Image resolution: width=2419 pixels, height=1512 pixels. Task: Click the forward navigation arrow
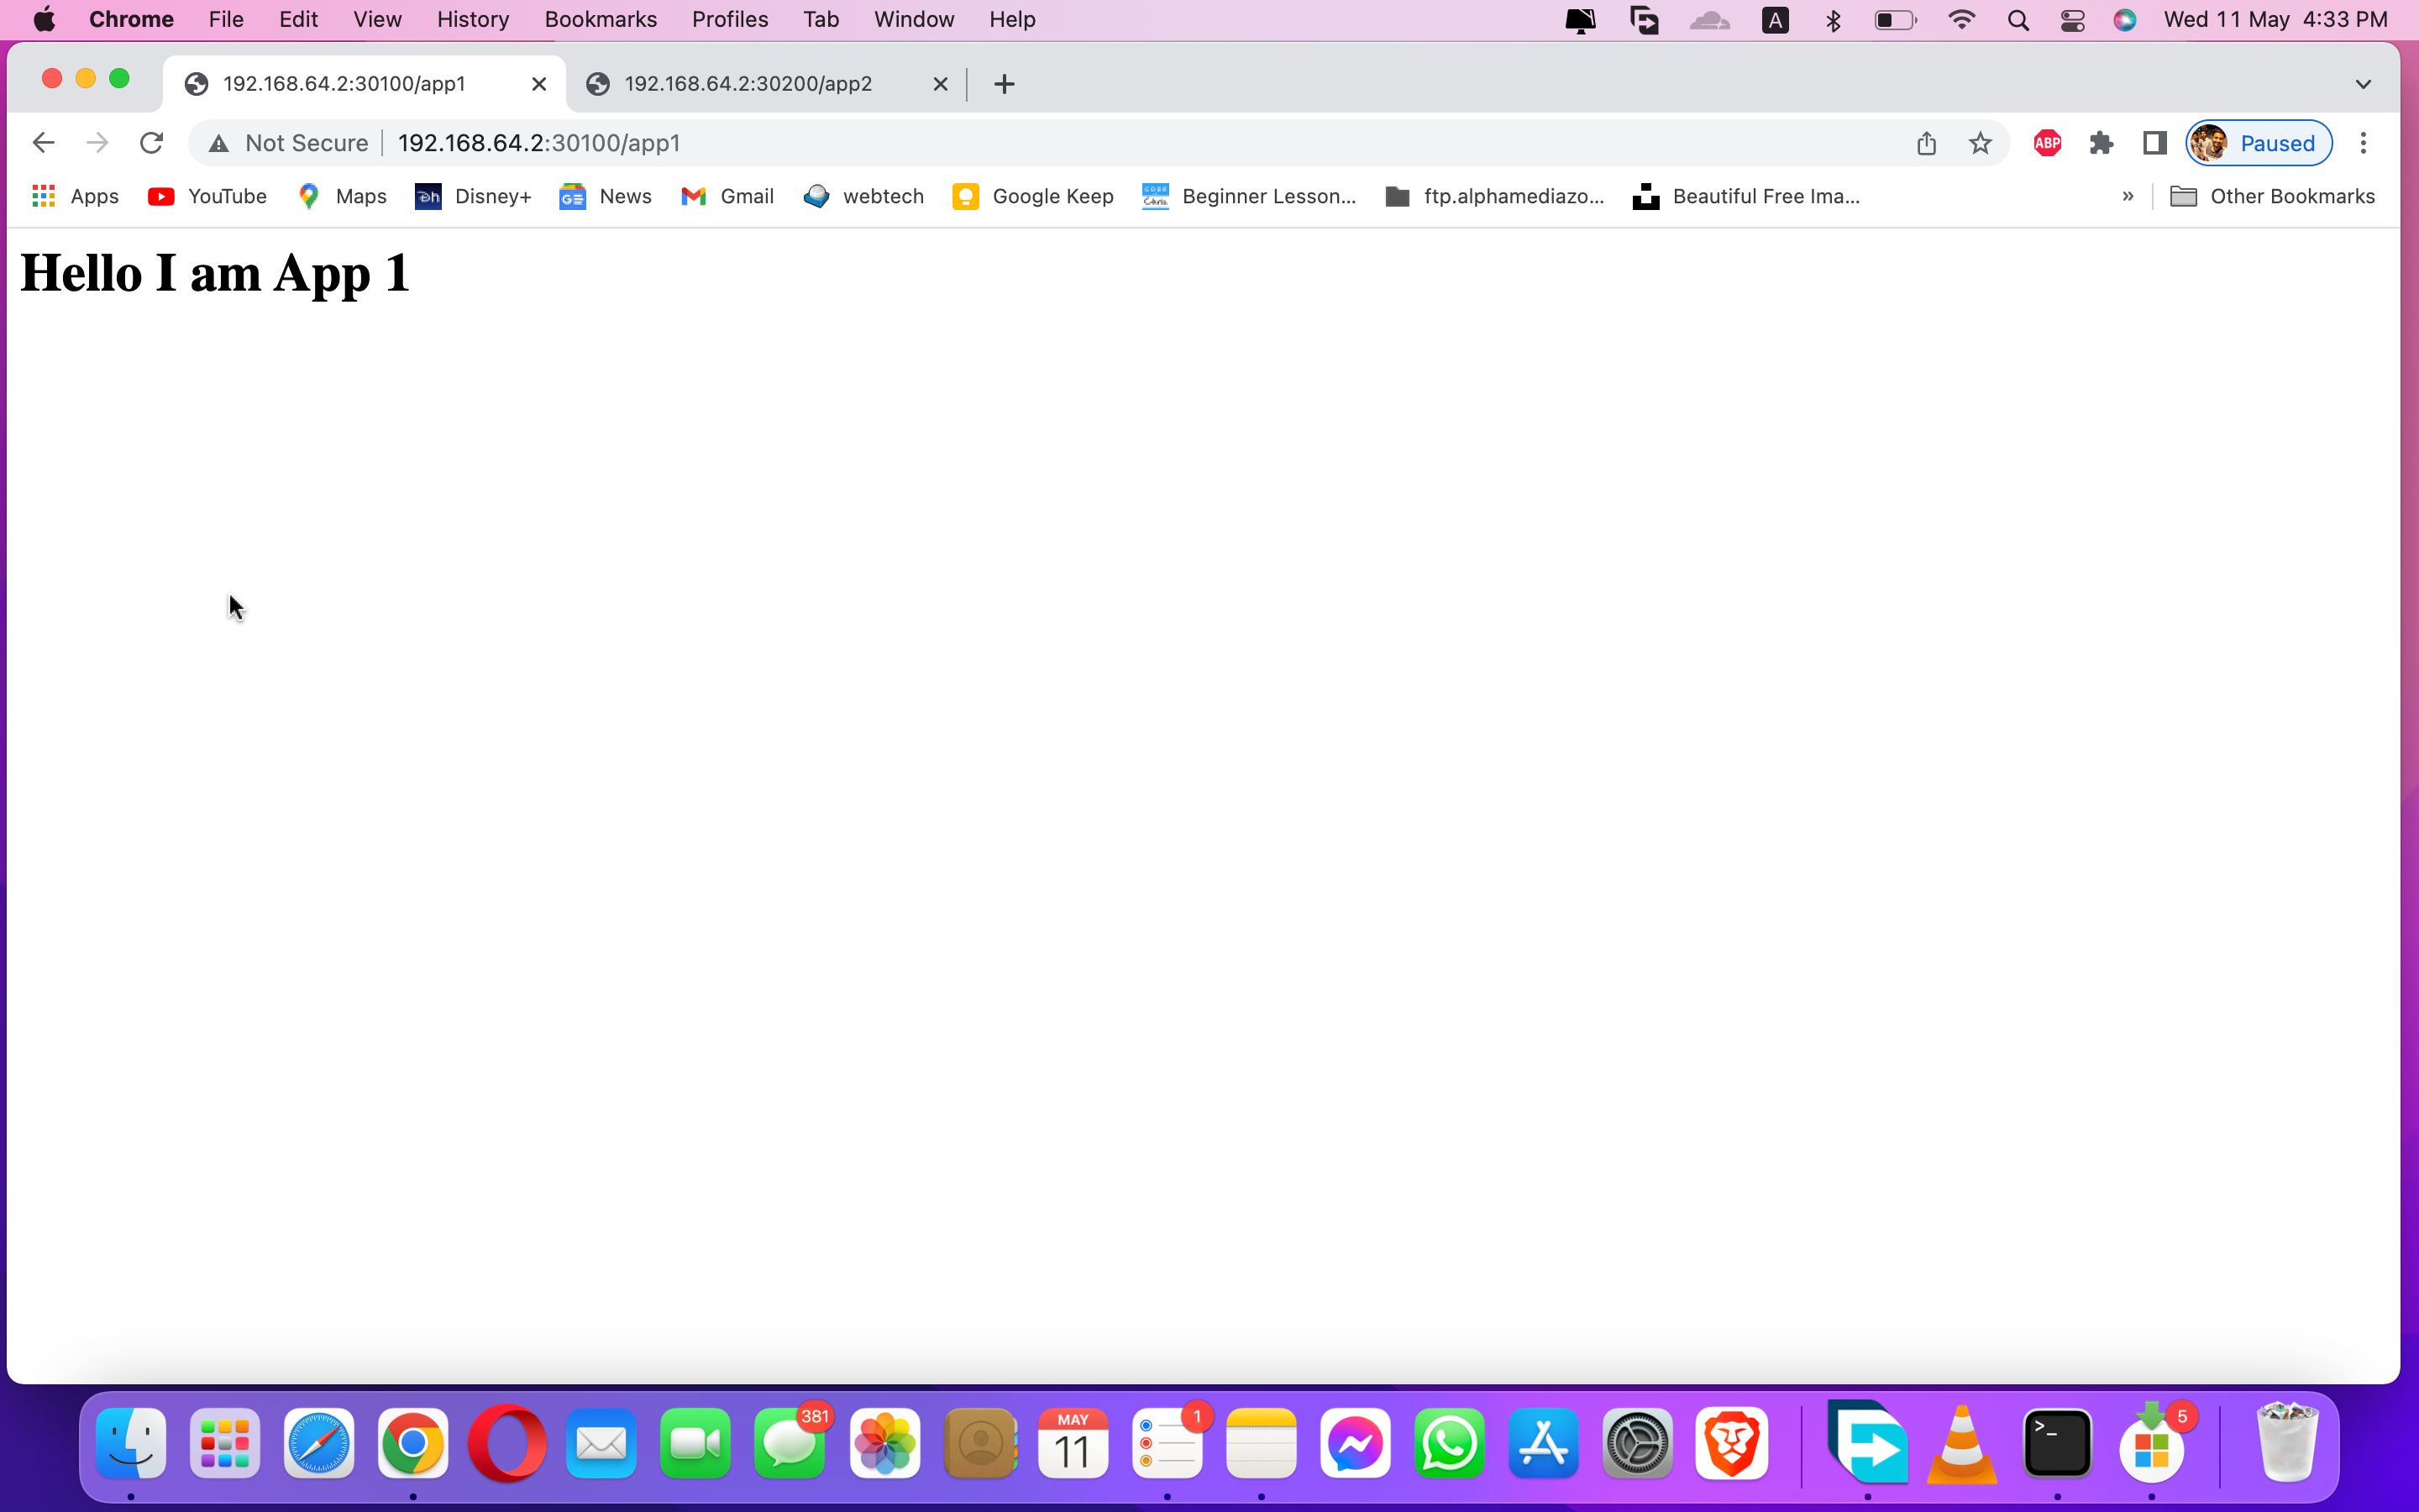pyautogui.click(x=97, y=143)
